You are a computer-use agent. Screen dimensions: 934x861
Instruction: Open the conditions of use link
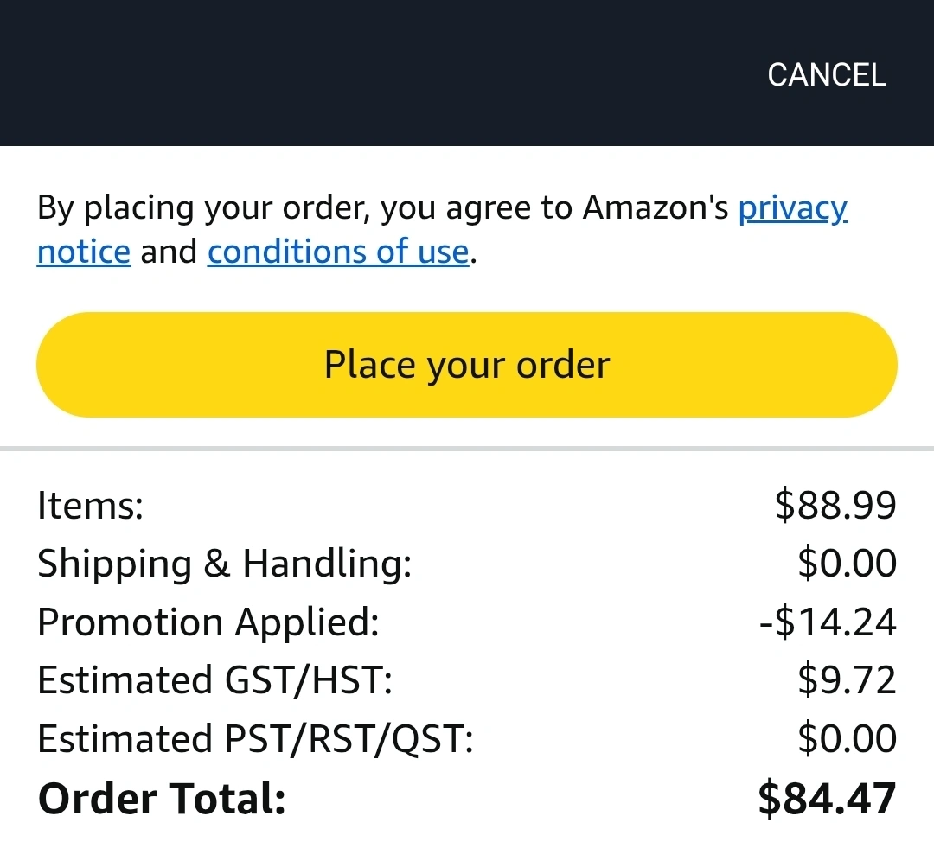click(338, 252)
